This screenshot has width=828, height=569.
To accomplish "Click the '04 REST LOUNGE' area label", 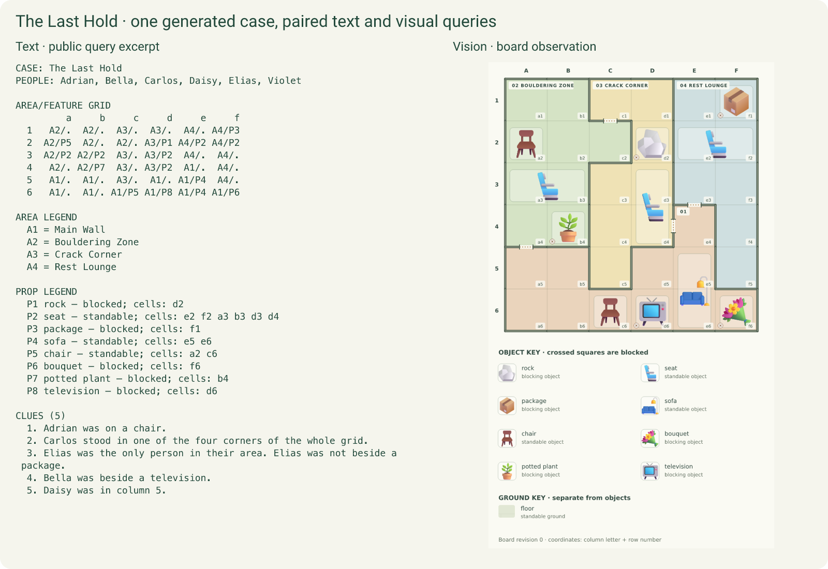I will point(703,85).
